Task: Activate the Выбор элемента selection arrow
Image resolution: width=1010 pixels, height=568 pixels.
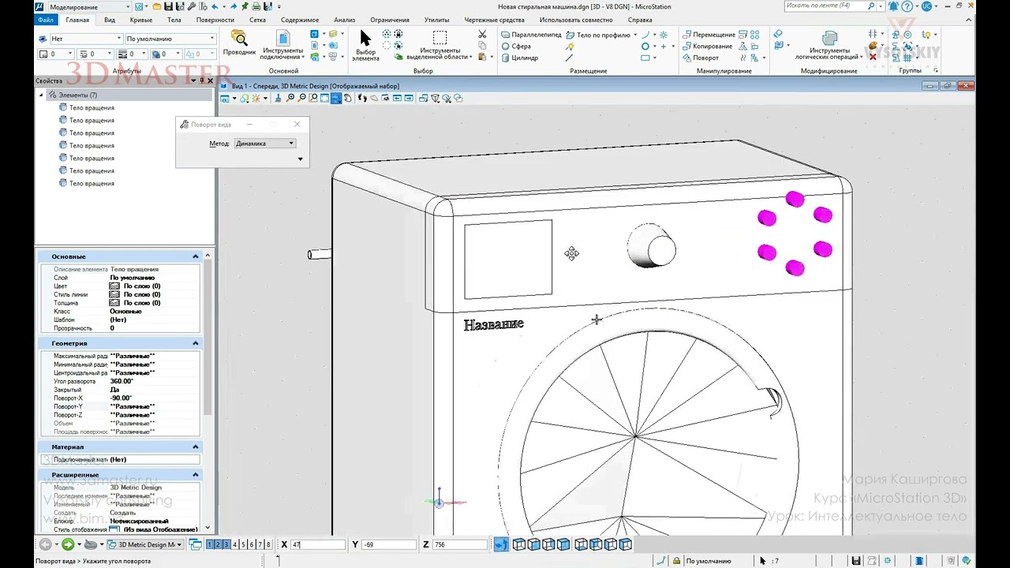Action: click(x=365, y=44)
